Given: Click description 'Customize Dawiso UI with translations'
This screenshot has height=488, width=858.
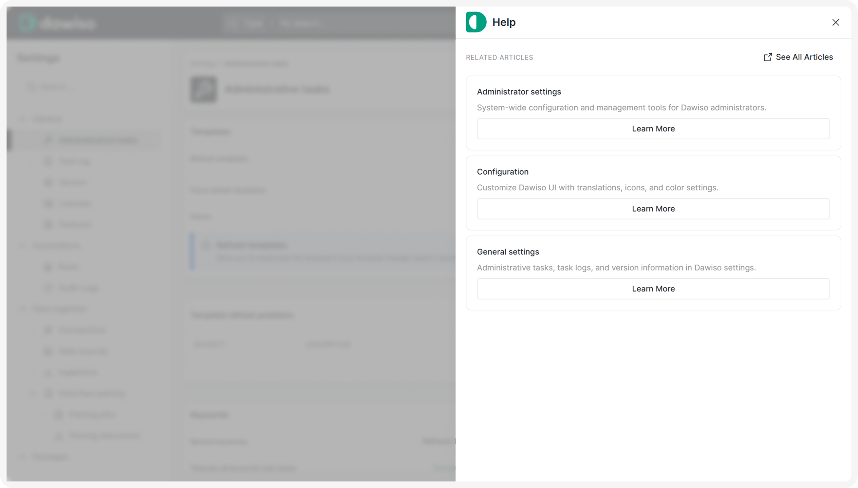Looking at the screenshot, I should coord(597,188).
